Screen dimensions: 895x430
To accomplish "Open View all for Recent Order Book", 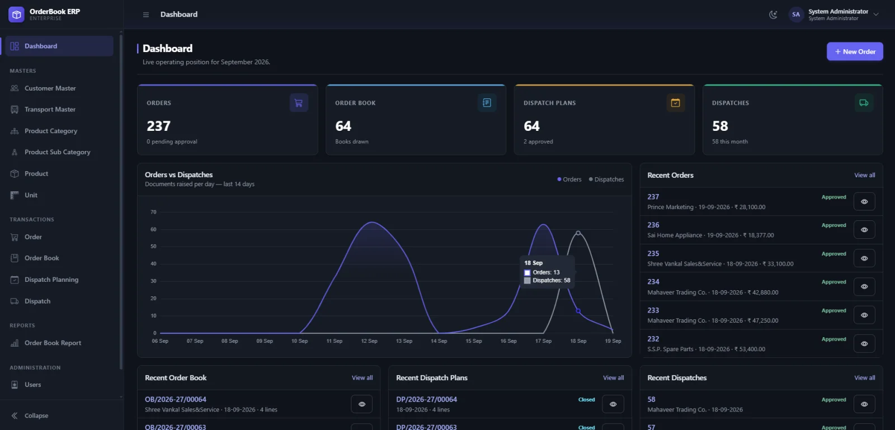I will pyautogui.click(x=362, y=378).
